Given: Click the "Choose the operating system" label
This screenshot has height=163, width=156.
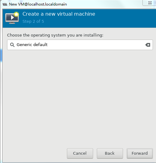Looking at the screenshot, I should [55, 35].
